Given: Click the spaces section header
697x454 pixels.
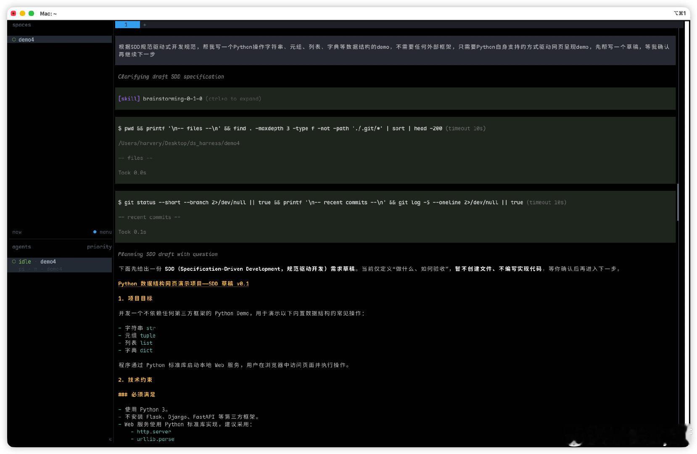Looking at the screenshot, I should click(x=21, y=25).
